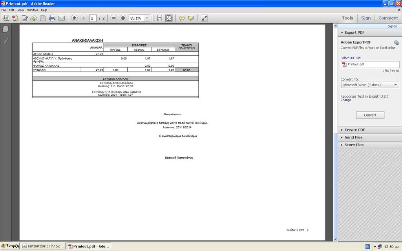Image resolution: width=402 pixels, height=251 pixels.
Task: Click the Fit width scrolling icon
Action: pos(160,18)
